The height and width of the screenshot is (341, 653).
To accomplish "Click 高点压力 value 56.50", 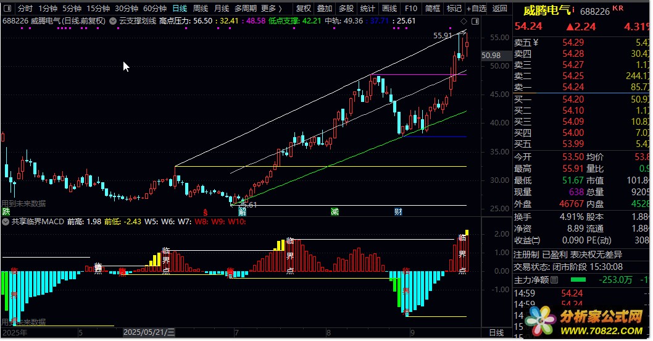I will pyautogui.click(x=203, y=21).
